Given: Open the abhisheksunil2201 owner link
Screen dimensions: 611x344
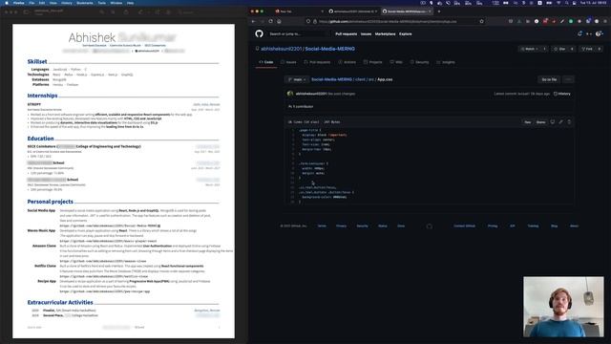Looking at the screenshot, I should point(282,49).
